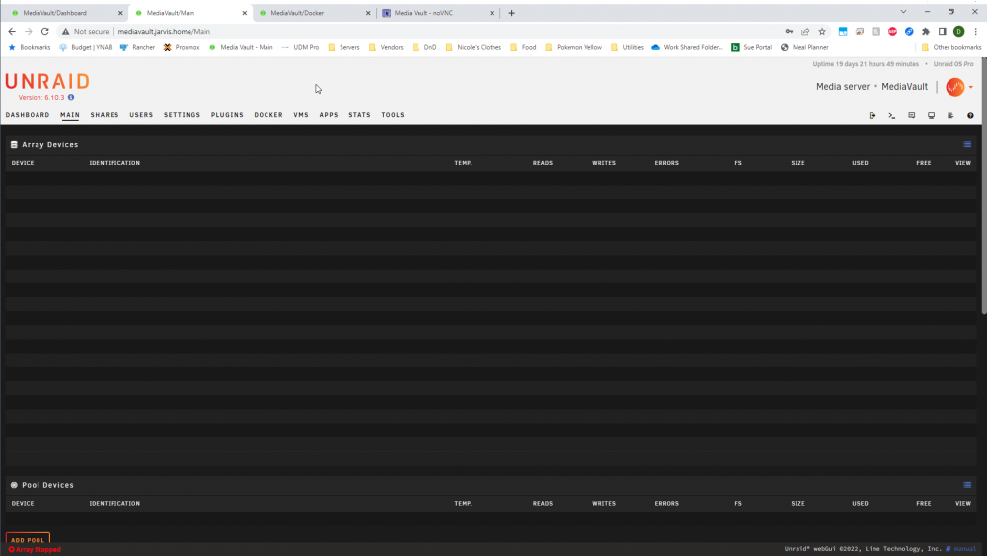Image resolution: width=987 pixels, height=556 pixels.
Task: Select the MAIN menu item
Action: point(70,115)
